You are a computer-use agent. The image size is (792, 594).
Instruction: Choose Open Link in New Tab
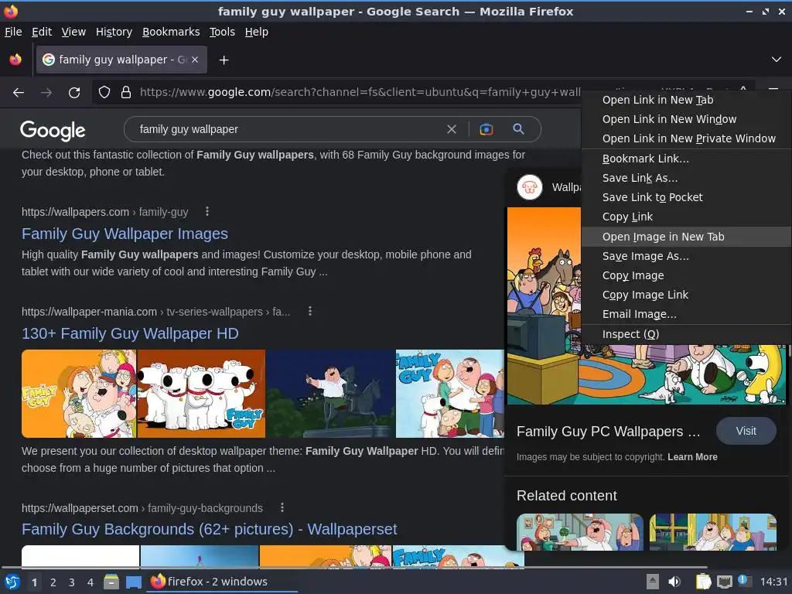(686, 100)
